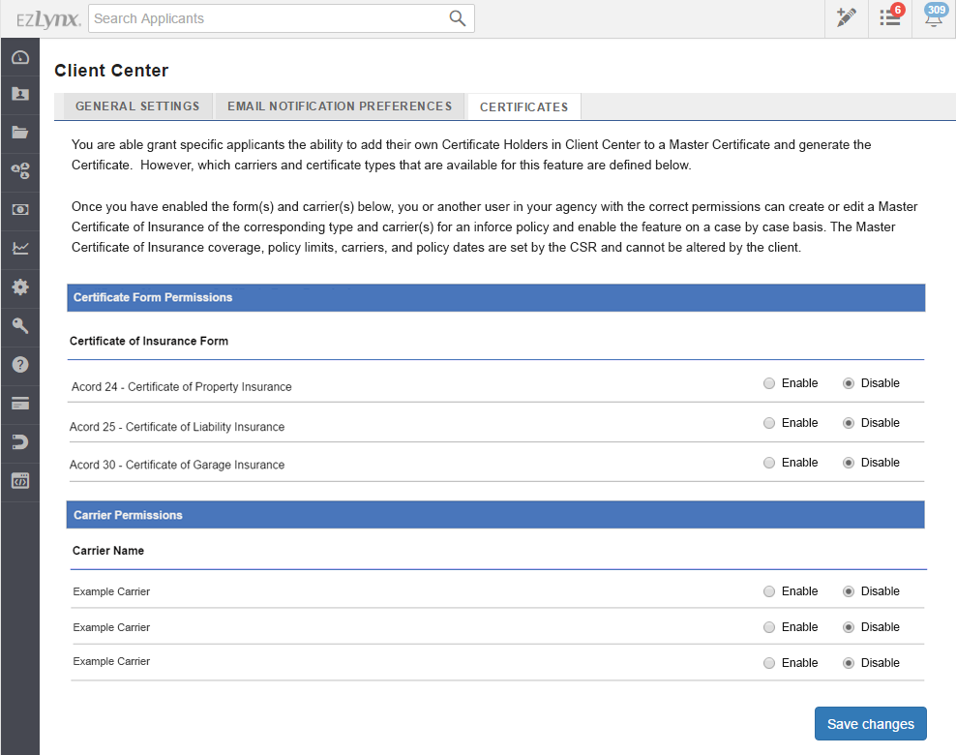The height and width of the screenshot is (755, 956).
Task: Select Disable for Acord 24 Property Insurance
Action: tap(848, 383)
